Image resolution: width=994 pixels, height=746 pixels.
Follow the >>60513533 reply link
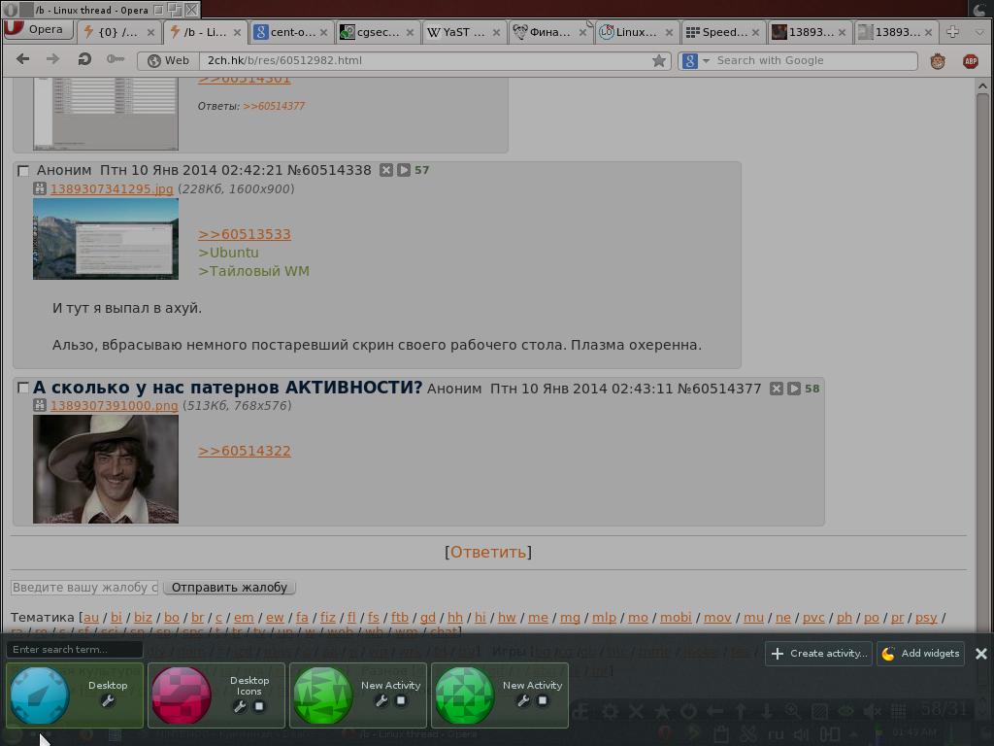[244, 234]
